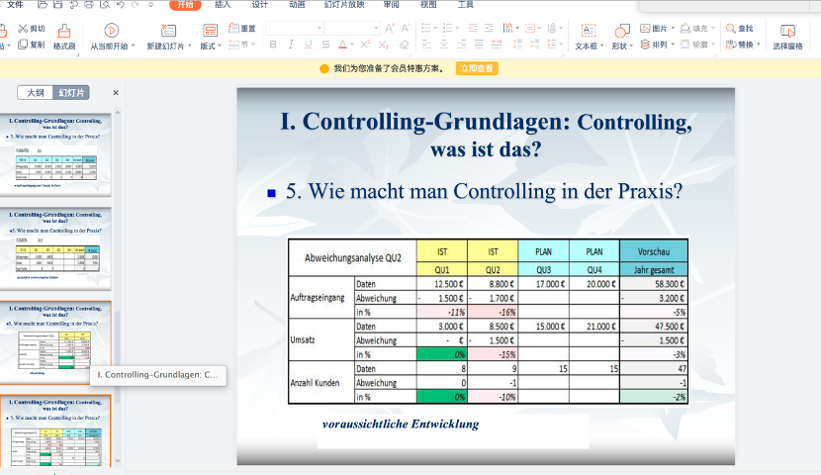
Task: Expand the Picture (图片) dropdown
Action: point(657,29)
